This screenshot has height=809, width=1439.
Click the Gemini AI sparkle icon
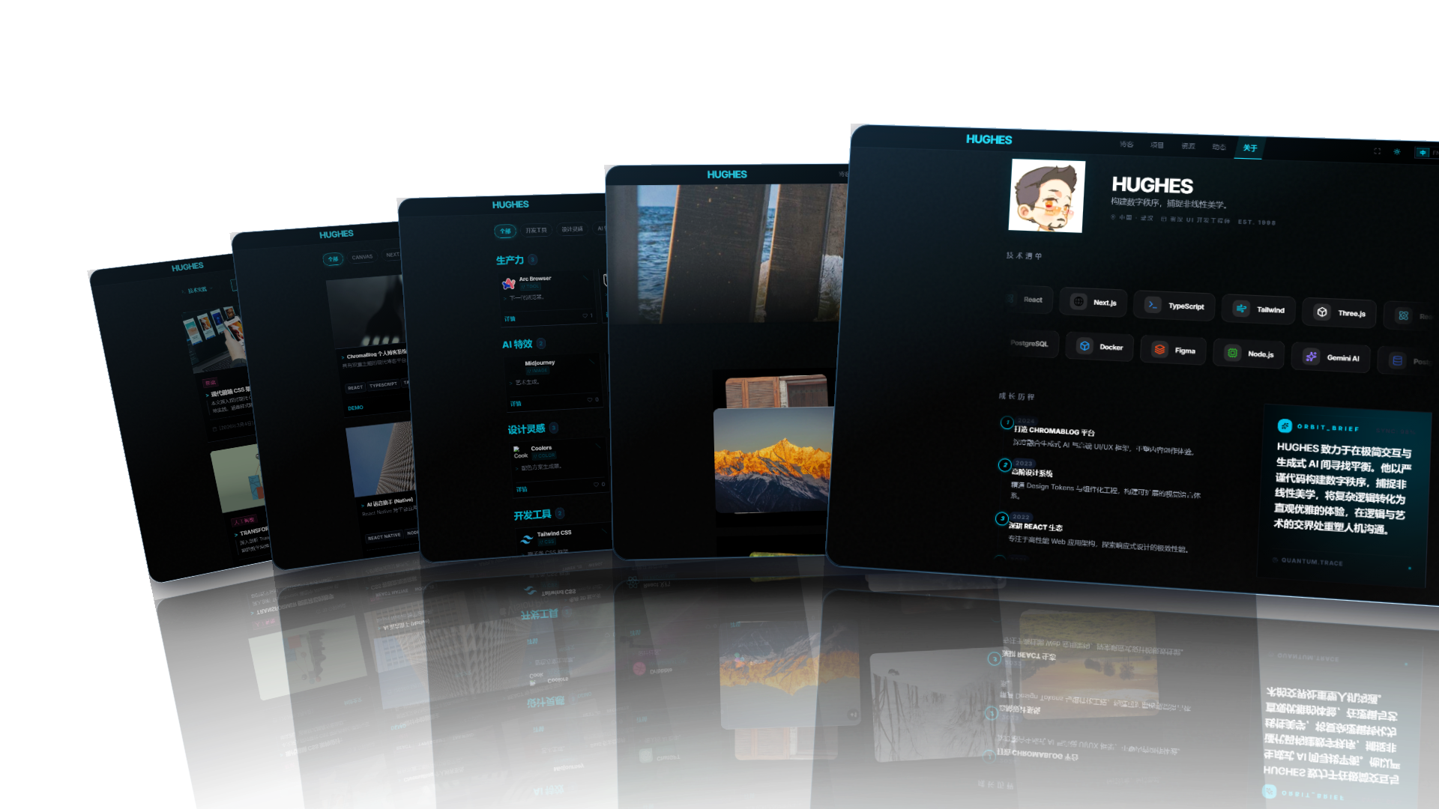1311,357
